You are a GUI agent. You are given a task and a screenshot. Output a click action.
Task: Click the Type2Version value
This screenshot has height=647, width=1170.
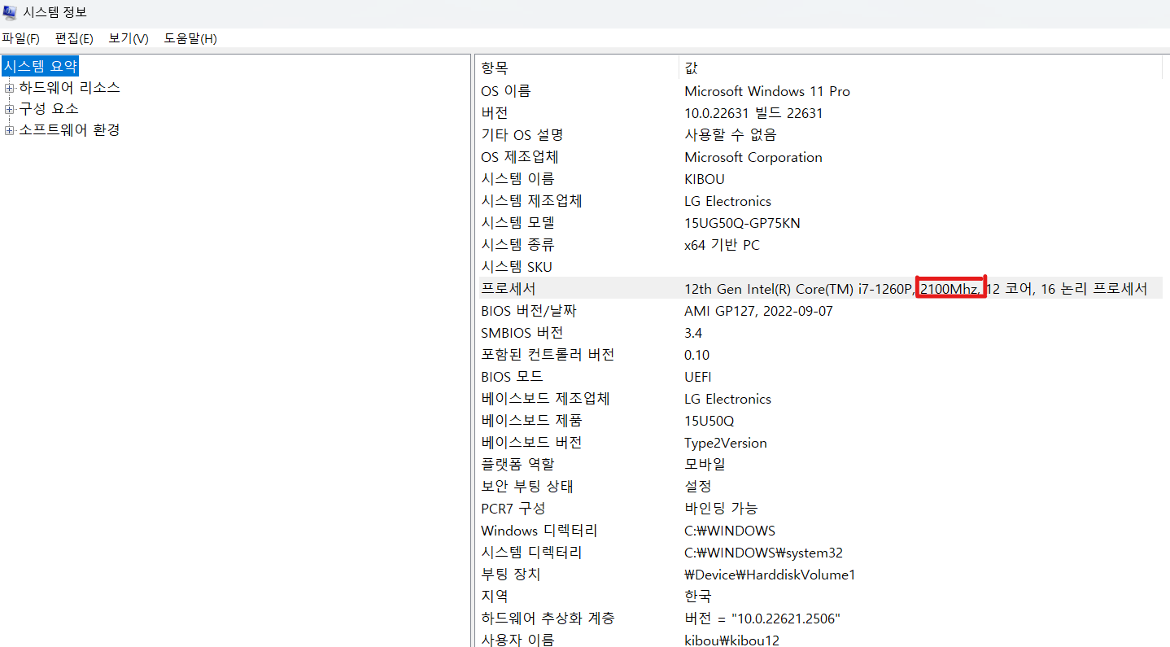[x=726, y=443]
